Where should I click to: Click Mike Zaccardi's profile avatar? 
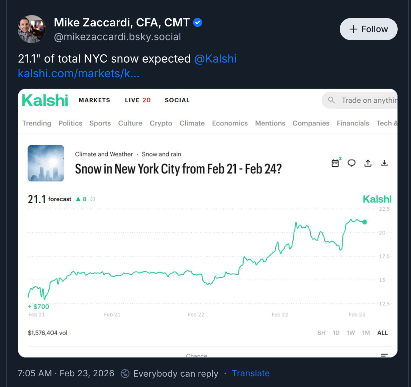click(x=32, y=29)
